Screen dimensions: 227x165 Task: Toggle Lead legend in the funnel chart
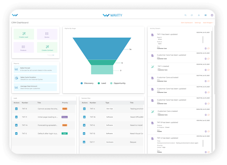[102, 83]
